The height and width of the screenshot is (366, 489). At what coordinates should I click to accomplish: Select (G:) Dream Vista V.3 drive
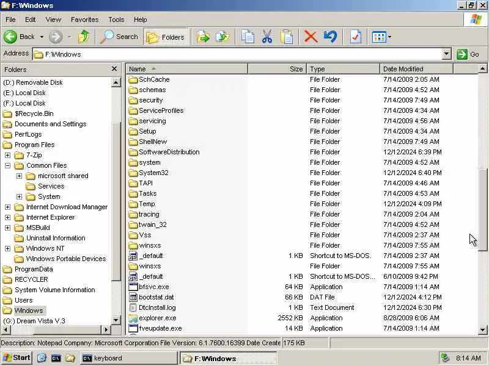tap(34, 321)
